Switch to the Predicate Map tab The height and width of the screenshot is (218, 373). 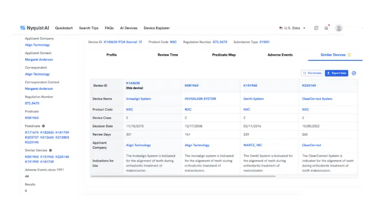[x=224, y=55]
